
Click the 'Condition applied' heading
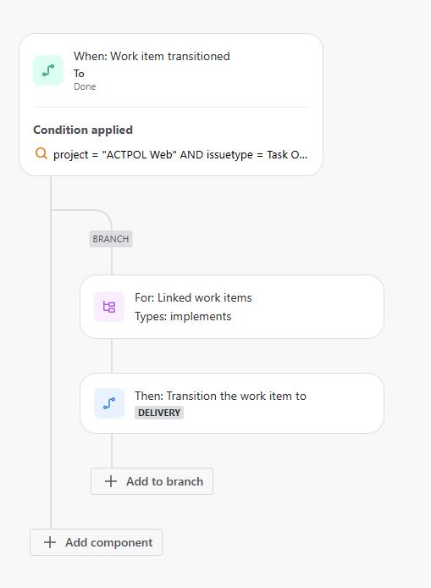[x=83, y=130]
